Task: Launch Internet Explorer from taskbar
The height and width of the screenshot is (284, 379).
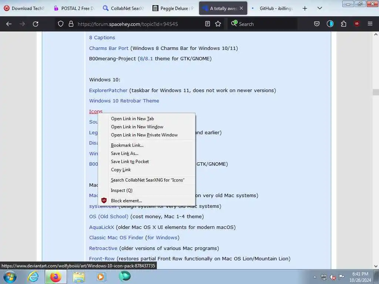Action: click(x=33, y=277)
